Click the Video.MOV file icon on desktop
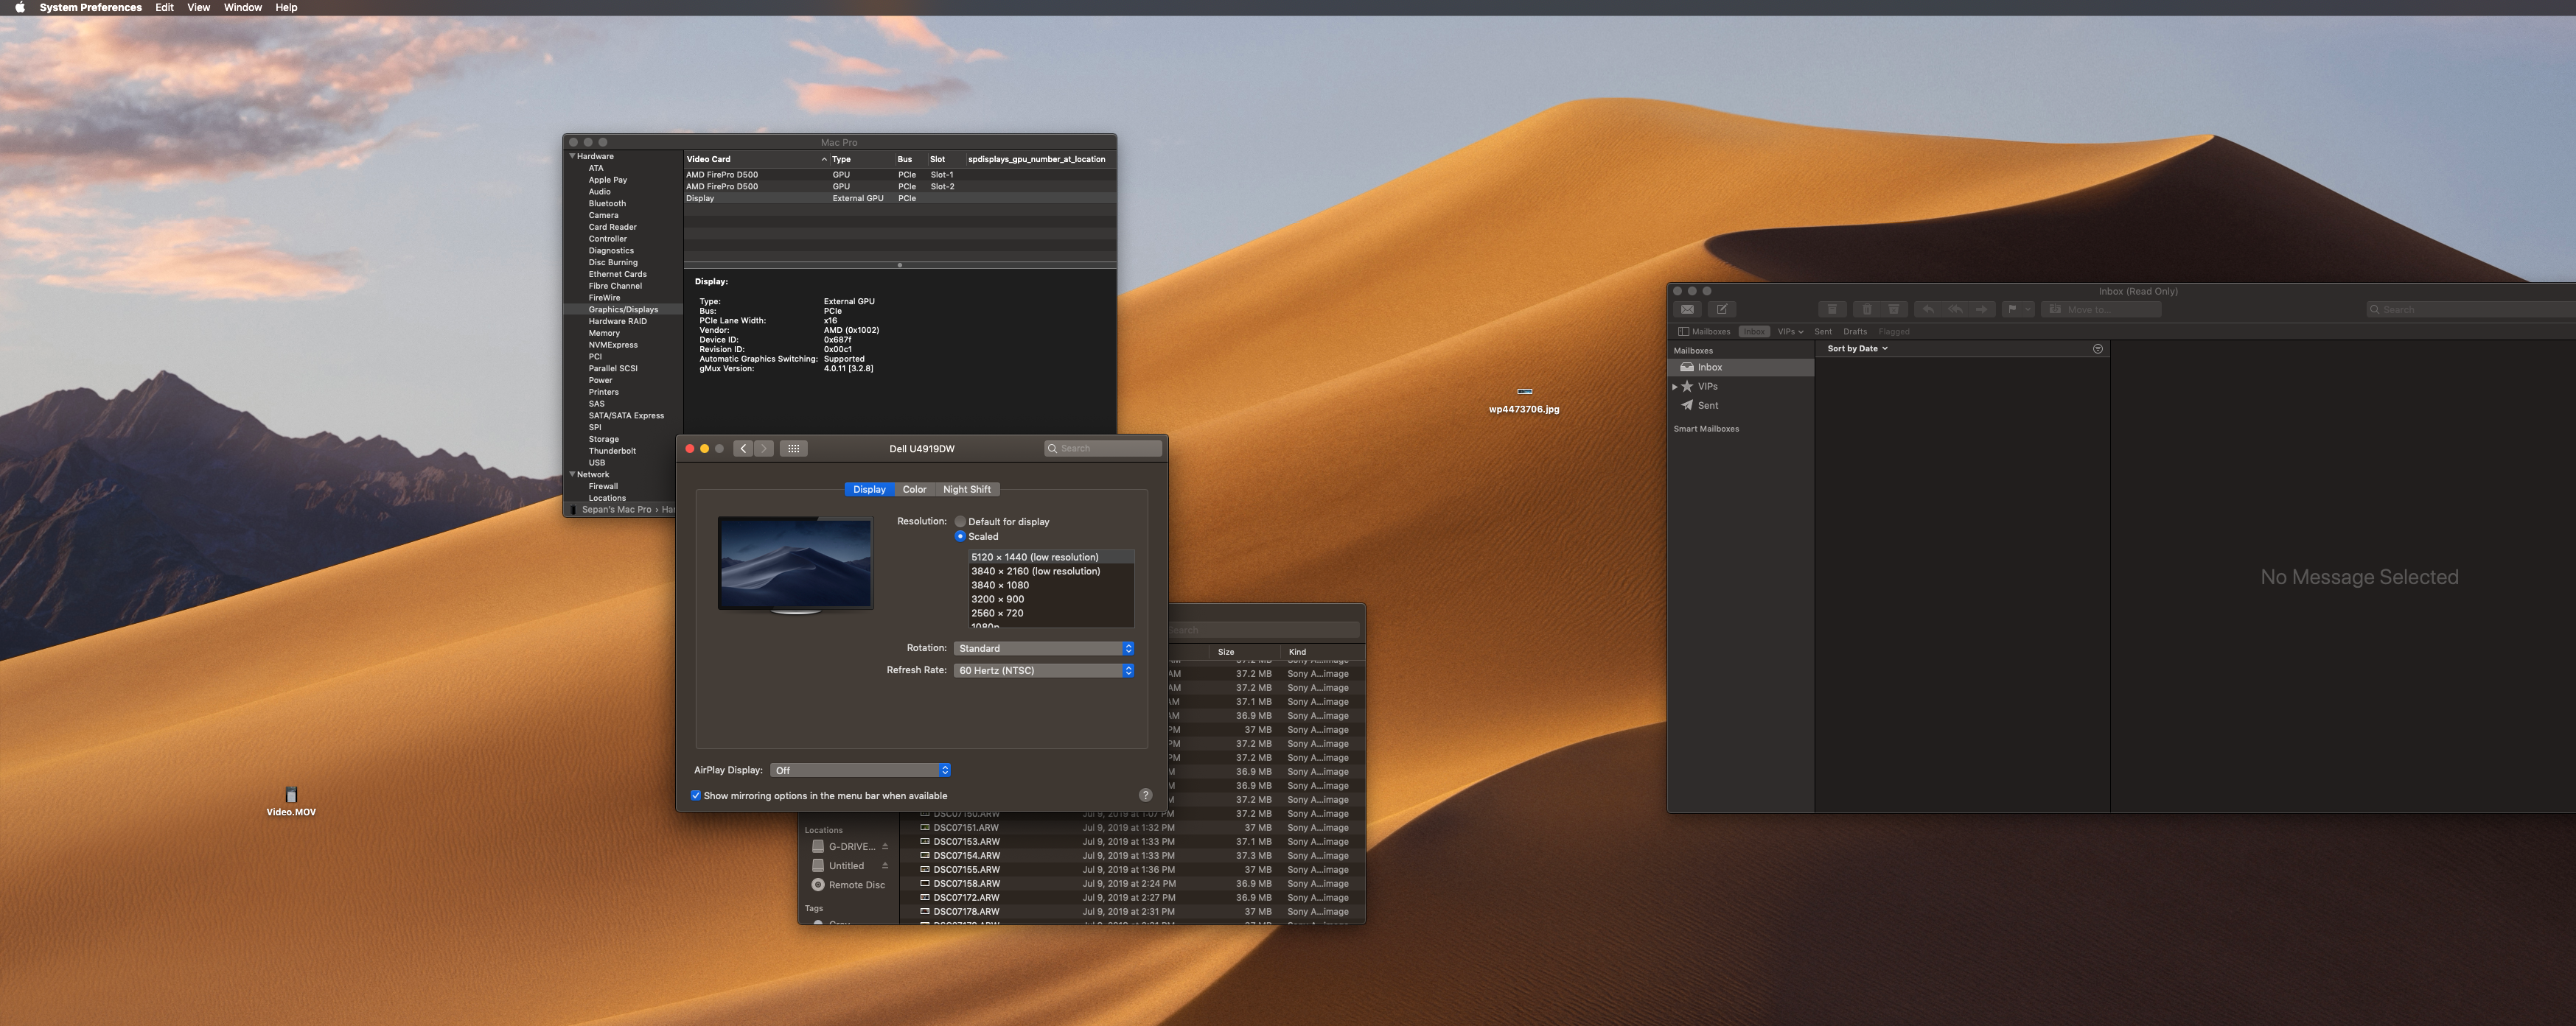 (291, 793)
